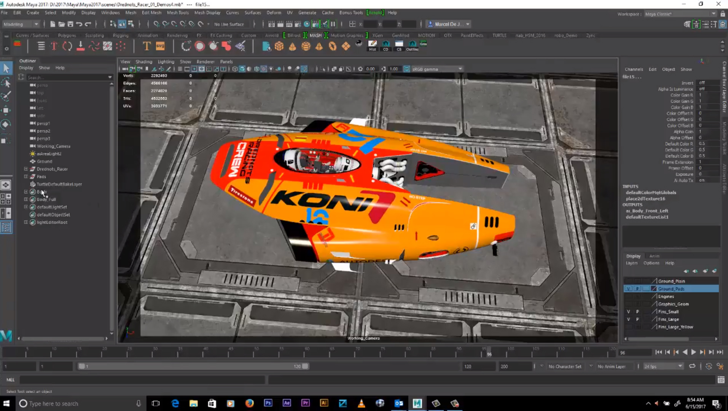The width and height of the screenshot is (728, 411).
Task: Open the Arnold menu in main menu bar
Action: [375, 13]
